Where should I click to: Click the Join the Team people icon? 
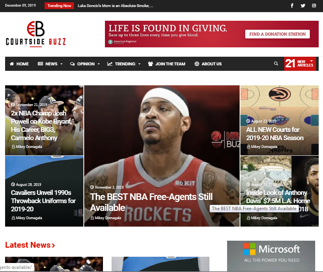[150, 64]
